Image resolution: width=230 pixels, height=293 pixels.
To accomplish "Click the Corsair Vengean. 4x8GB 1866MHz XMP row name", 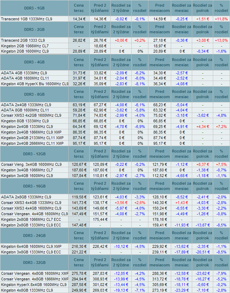I will pyautogui.click(x=35, y=279).
